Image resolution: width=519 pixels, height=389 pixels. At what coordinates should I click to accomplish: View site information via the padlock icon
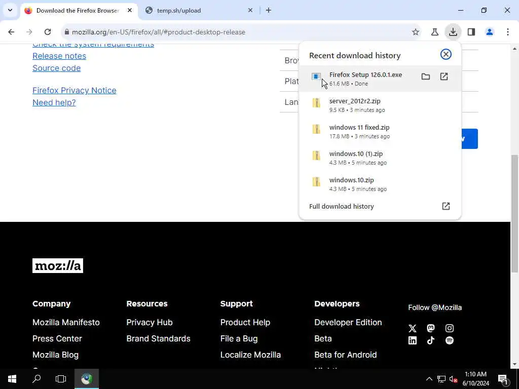point(67,32)
